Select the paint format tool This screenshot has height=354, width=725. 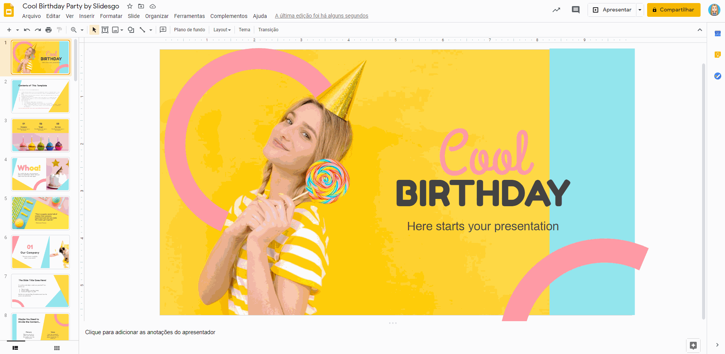tap(59, 30)
